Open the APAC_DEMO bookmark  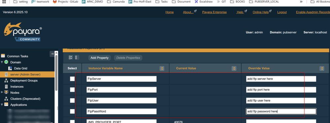[93, 2]
